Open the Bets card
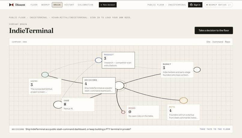The image size is (242, 138). (x=184, y=112)
